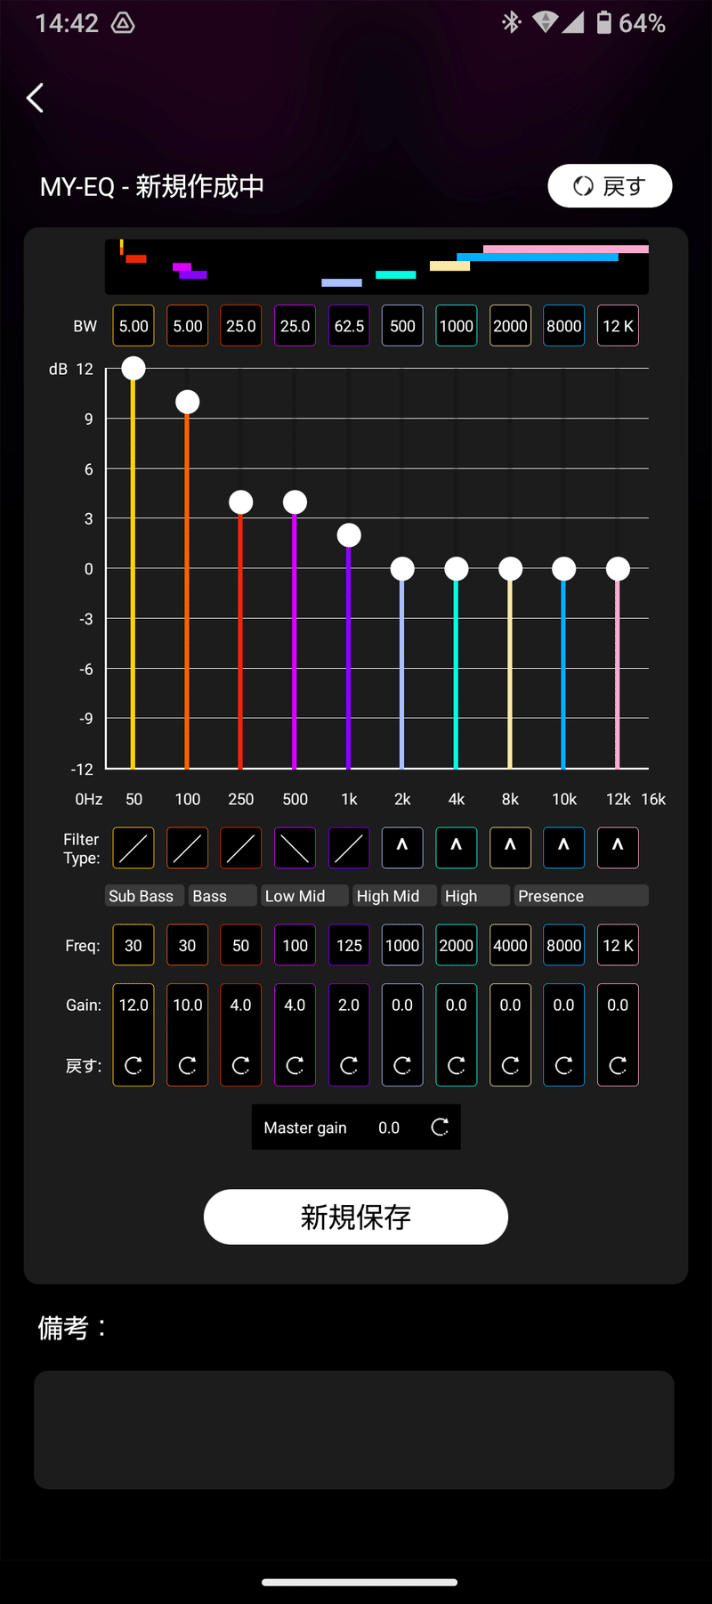Reset the Master gain value
Viewport: 712px width, 1604px height.
click(440, 1128)
